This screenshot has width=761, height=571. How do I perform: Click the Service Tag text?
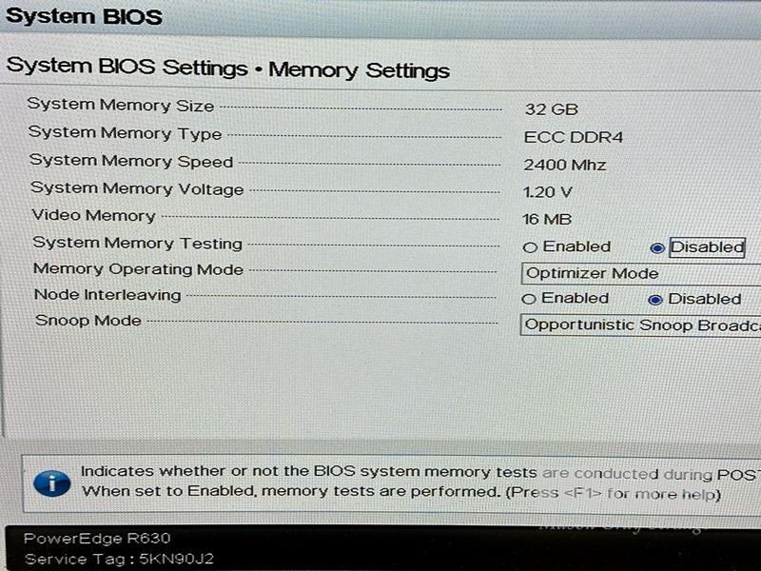[x=118, y=559]
